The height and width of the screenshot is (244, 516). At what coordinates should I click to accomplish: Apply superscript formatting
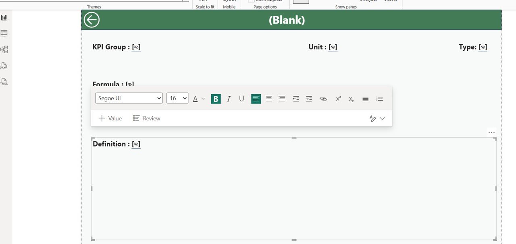tap(338, 99)
